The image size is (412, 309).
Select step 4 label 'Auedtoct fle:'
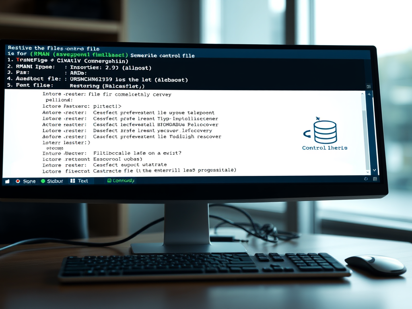click(x=38, y=78)
